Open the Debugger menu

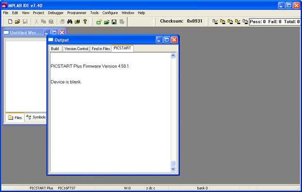click(x=56, y=13)
